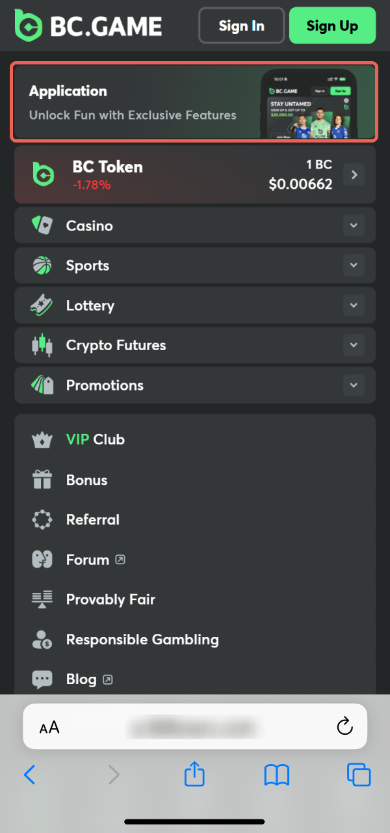Screen dimensions: 390x833
Task: Click the Bonus gift box icon
Action: 42,480
